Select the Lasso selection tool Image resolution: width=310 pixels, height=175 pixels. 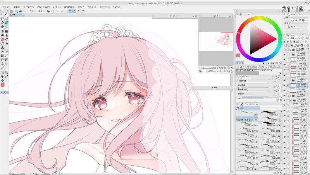tap(2, 18)
